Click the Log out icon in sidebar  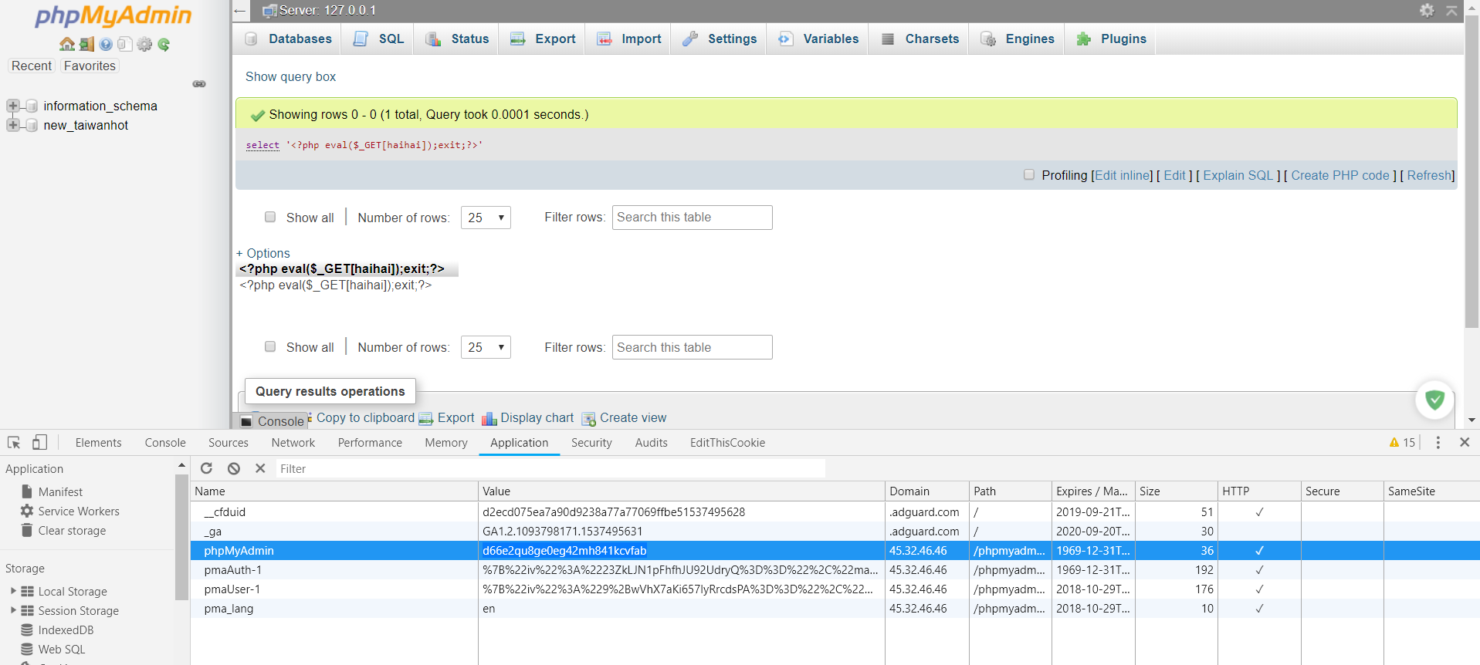click(x=86, y=44)
